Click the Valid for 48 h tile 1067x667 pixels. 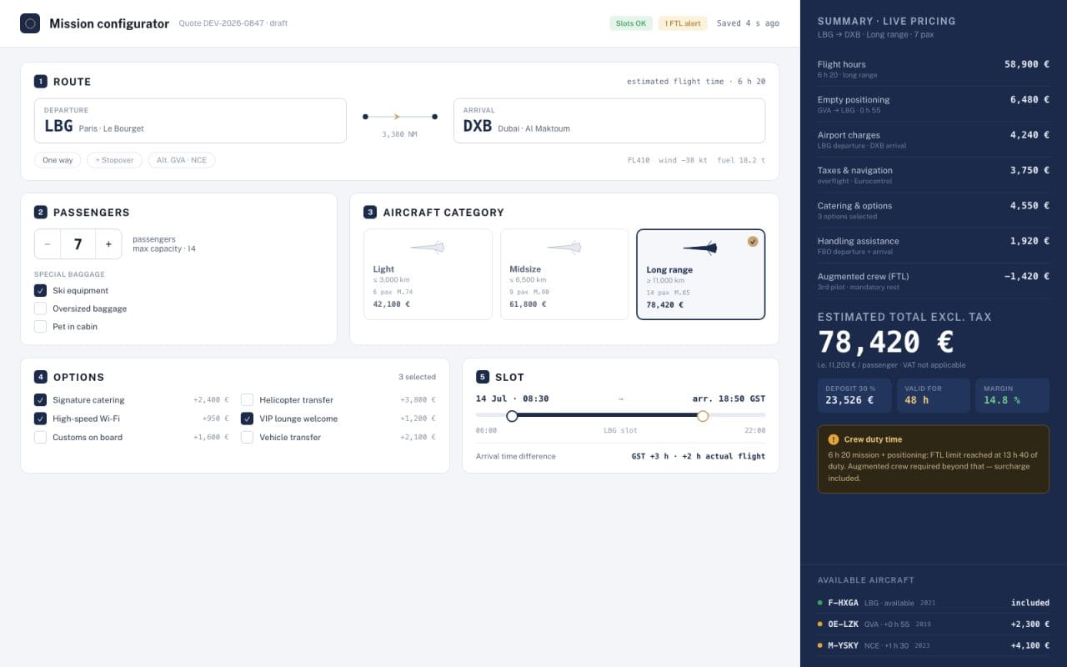click(x=933, y=395)
